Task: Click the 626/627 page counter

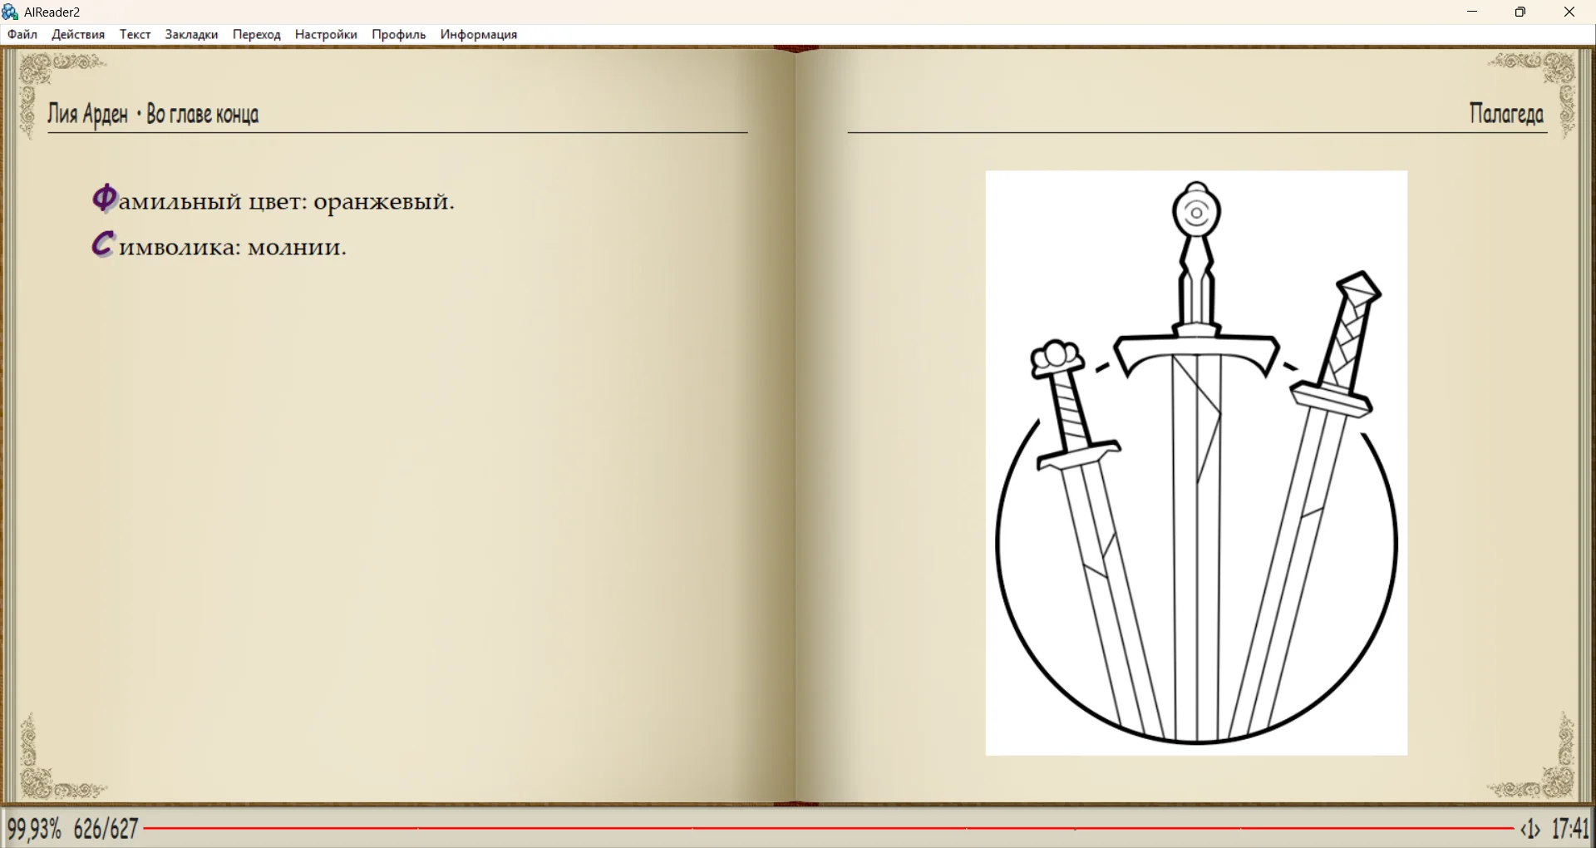Action: point(106,829)
